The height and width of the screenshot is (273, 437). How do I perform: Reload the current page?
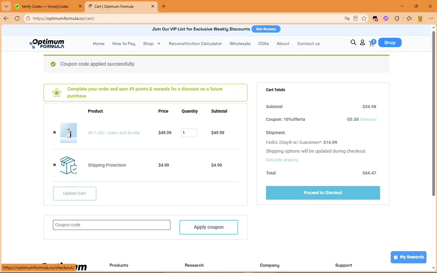[x=17, y=18]
